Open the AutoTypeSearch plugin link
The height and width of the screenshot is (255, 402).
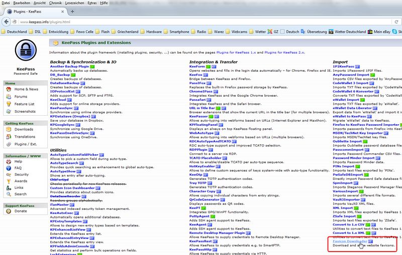click(x=64, y=163)
